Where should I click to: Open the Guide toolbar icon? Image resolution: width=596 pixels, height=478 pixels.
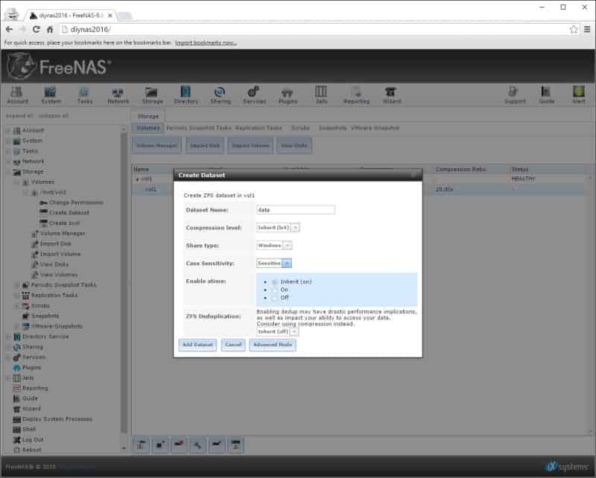(x=546, y=95)
